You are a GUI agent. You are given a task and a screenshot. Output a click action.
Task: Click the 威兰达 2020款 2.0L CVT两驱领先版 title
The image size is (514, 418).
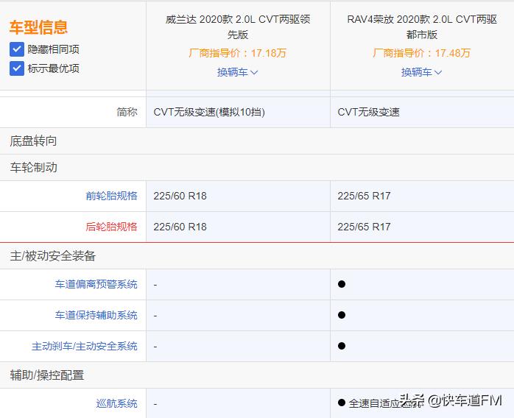[238, 27]
